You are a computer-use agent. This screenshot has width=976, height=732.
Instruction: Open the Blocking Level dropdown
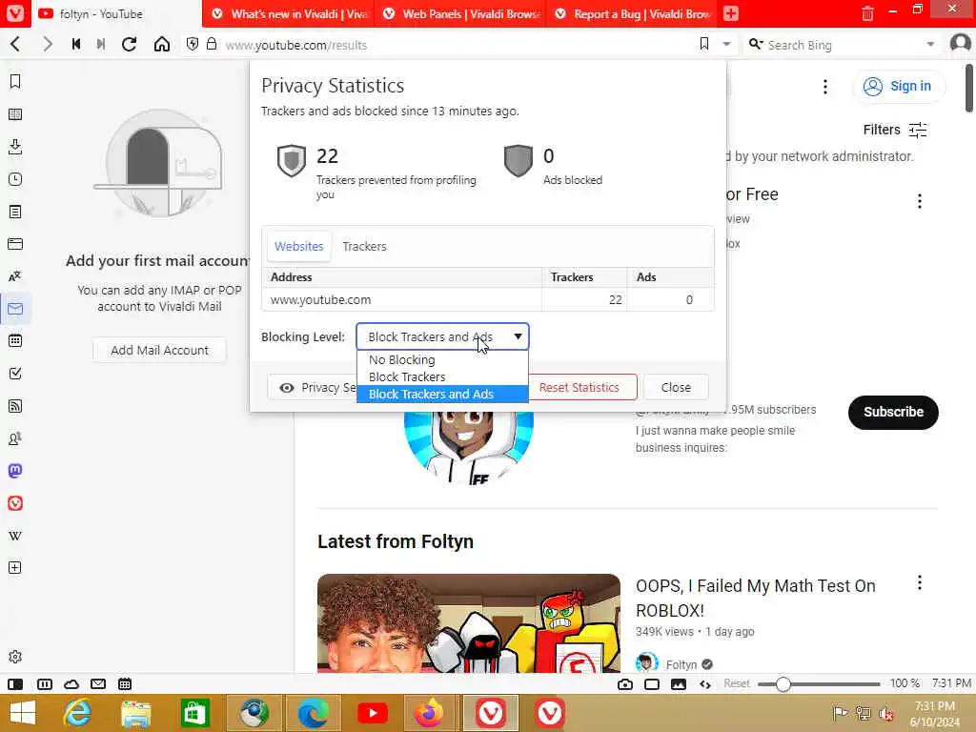pyautogui.click(x=442, y=336)
